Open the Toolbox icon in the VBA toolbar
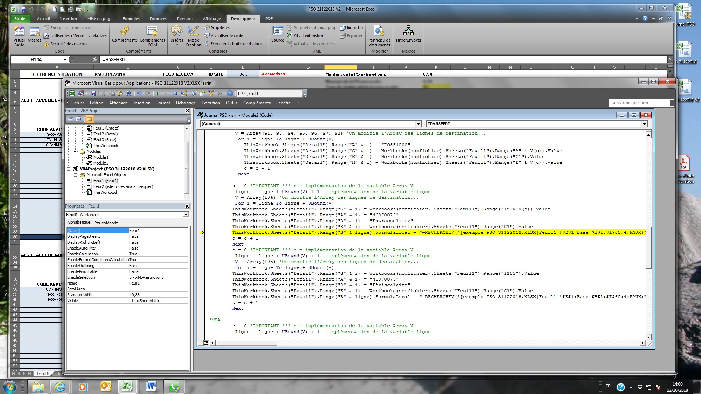 click(x=219, y=94)
